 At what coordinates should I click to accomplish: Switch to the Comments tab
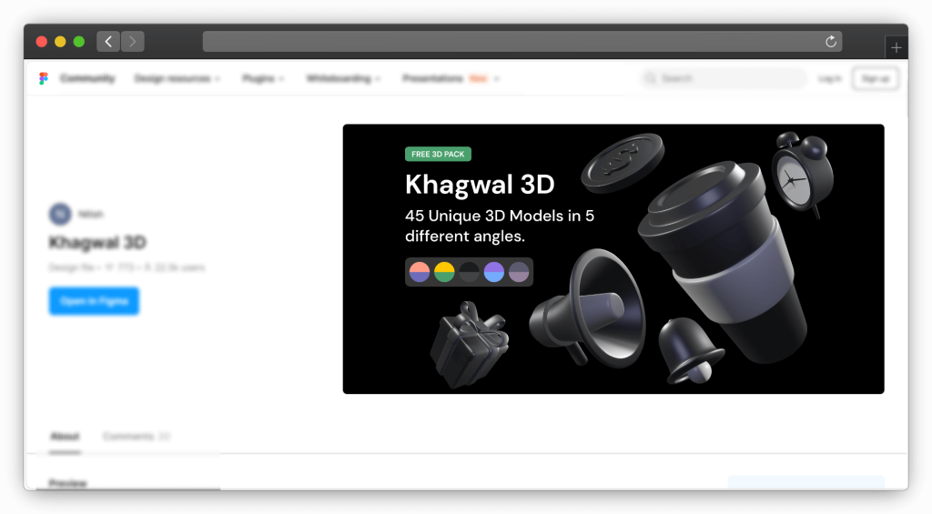(136, 437)
